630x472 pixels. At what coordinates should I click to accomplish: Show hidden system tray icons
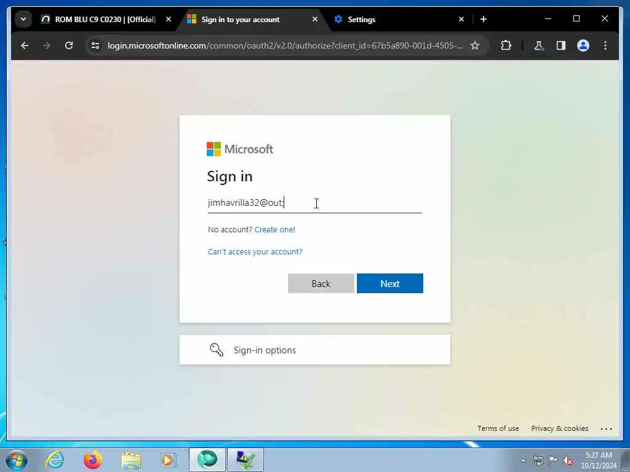[x=523, y=461]
